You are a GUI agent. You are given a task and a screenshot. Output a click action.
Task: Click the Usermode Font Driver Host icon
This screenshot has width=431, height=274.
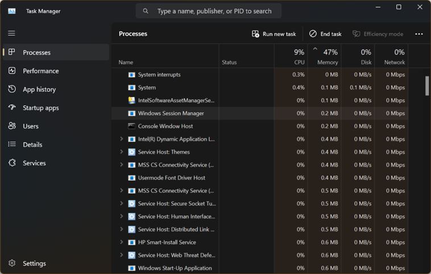click(x=132, y=178)
